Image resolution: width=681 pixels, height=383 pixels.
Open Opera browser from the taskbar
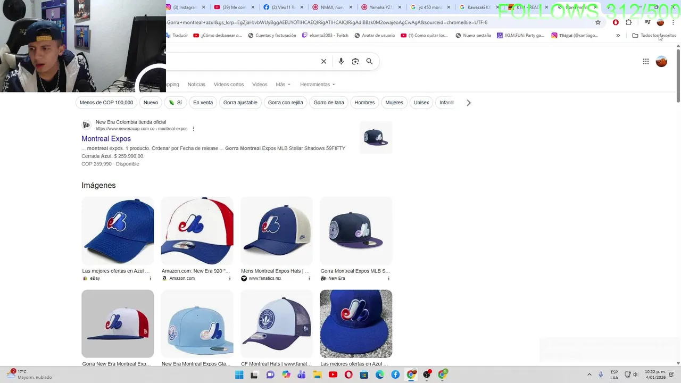coord(348,375)
